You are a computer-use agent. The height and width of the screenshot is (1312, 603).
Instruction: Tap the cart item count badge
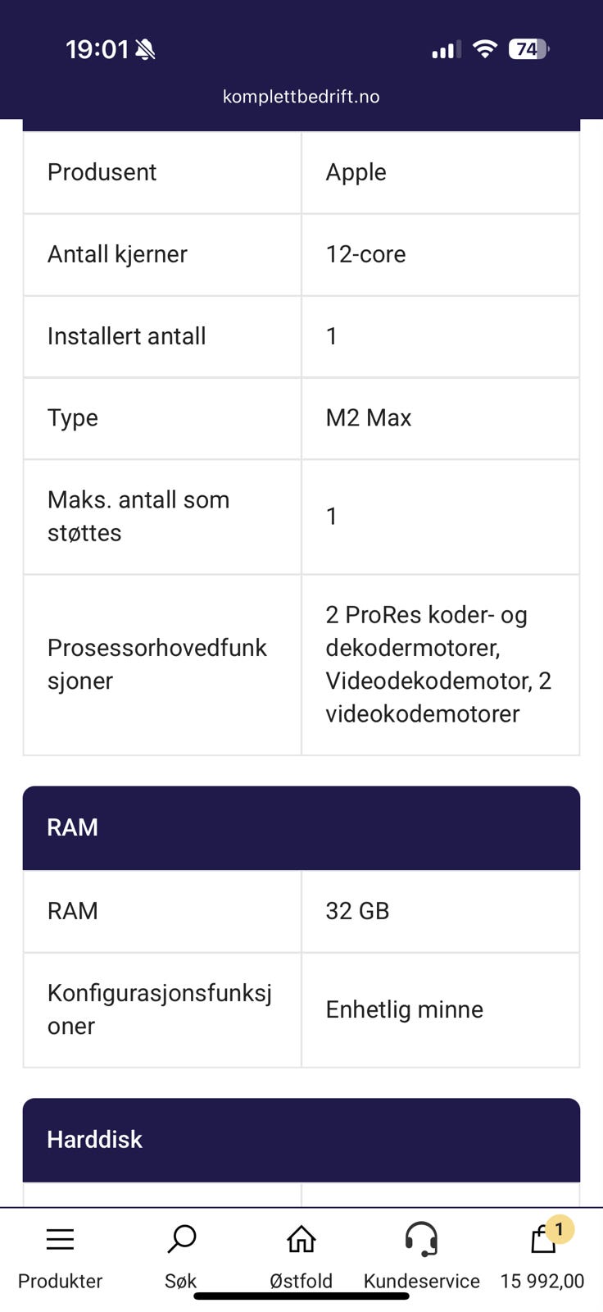pyautogui.click(x=559, y=1229)
